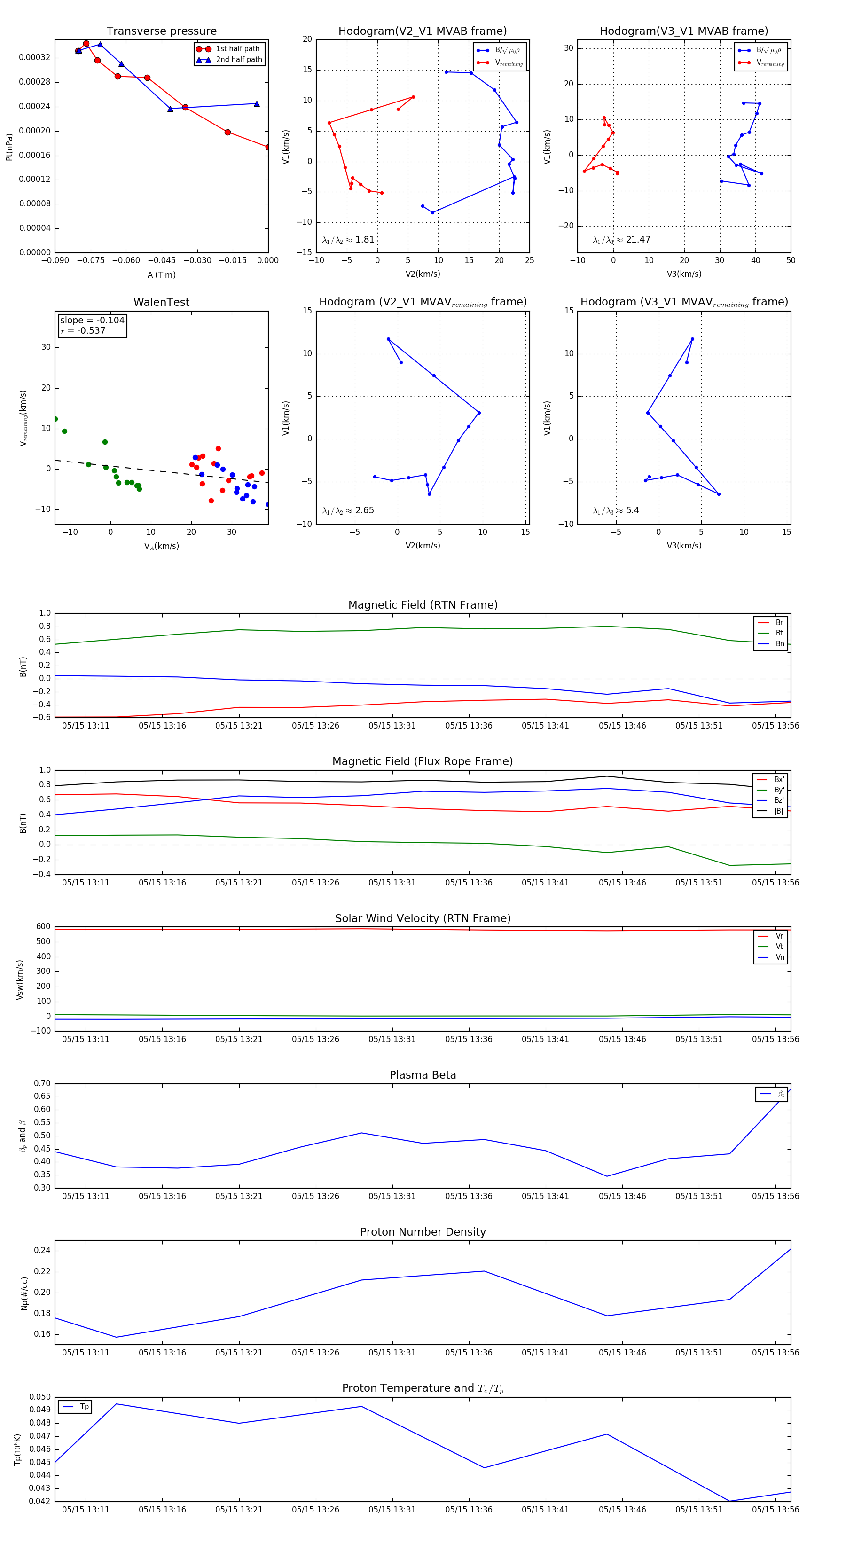Click the 'Hodogram(V3_V1 MVAB frame)' title

pyautogui.click(x=684, y=31)
